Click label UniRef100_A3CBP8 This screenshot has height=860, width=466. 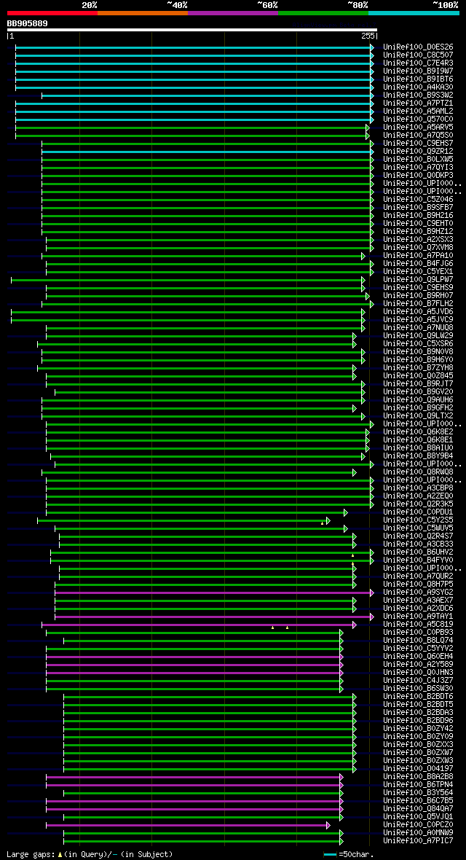point(418,488)
